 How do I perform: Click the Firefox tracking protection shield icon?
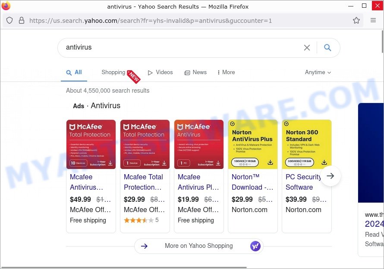9,20
